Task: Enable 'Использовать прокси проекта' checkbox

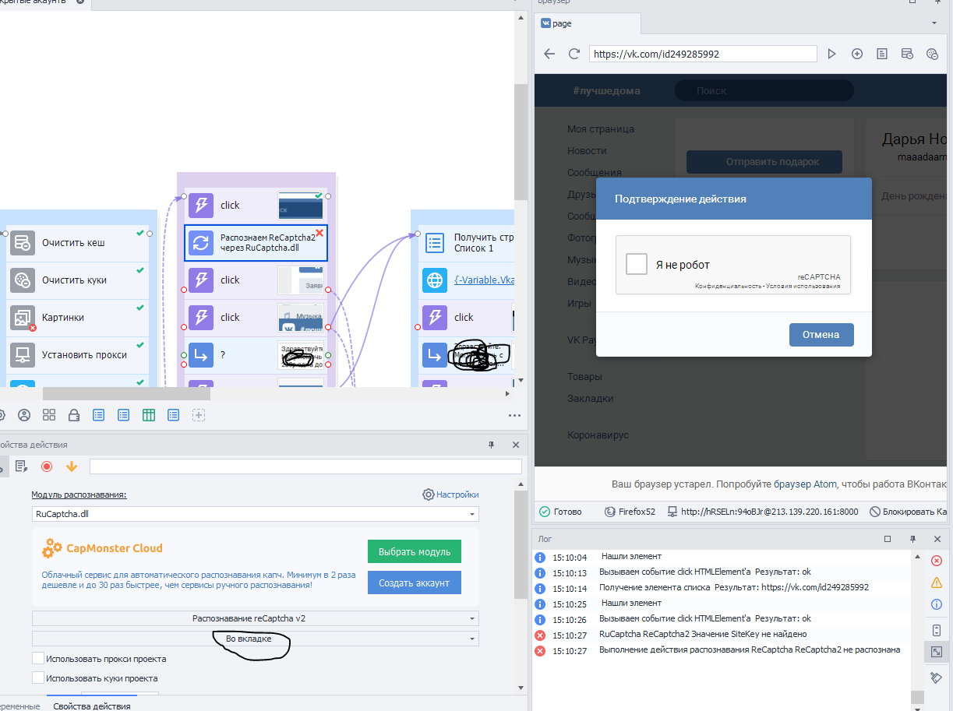Action: (38, 659)
